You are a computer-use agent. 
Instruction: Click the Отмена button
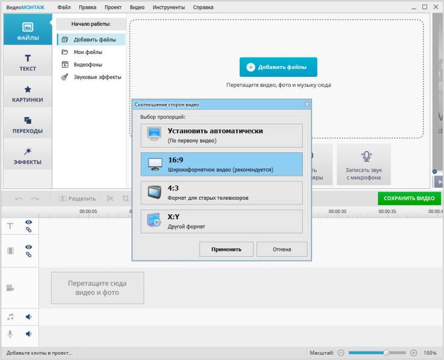(282, 249)
